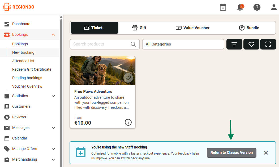This screenshot has height=167, width=279.
Task: Open notifications bell with 23 badge
Action: pyautogui.click(x=241, y=7)
